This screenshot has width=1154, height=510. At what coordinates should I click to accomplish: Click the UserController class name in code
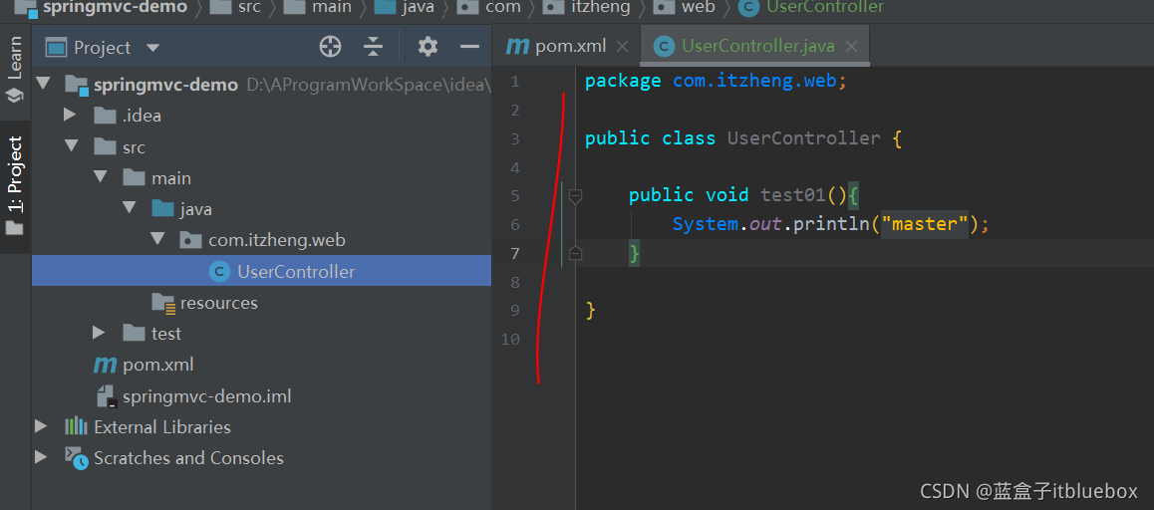(803, 138)
